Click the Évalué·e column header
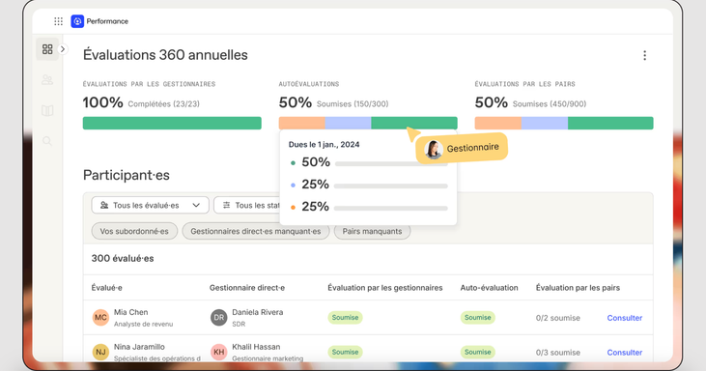The height and width of the screenshot is (371, 706). (x=106, y=288)
